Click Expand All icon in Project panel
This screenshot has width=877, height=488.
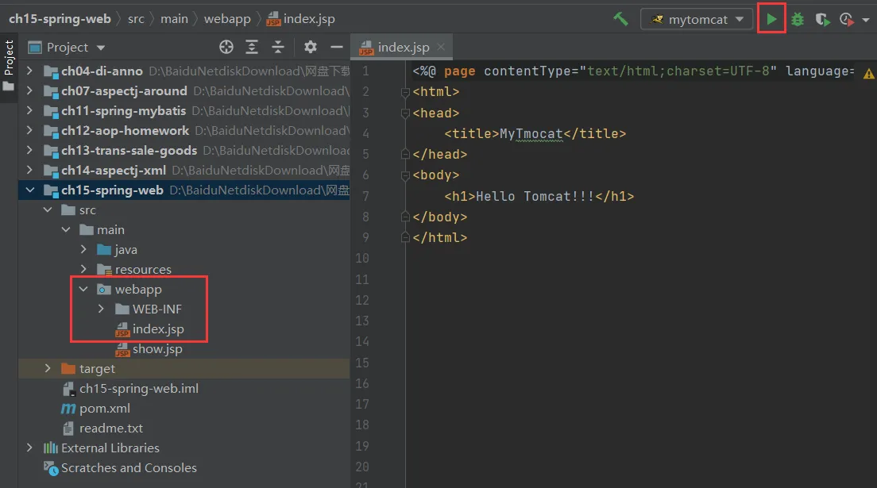252,47
